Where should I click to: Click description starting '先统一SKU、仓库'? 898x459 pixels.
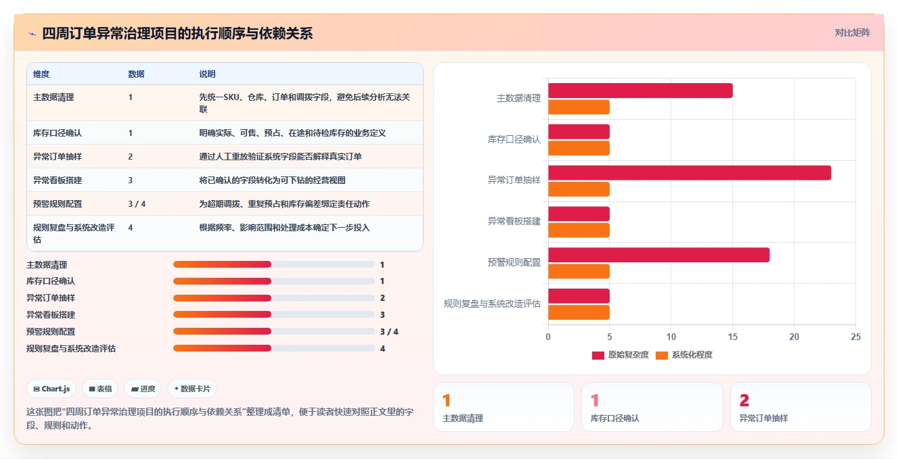click(x=305, y=103)
